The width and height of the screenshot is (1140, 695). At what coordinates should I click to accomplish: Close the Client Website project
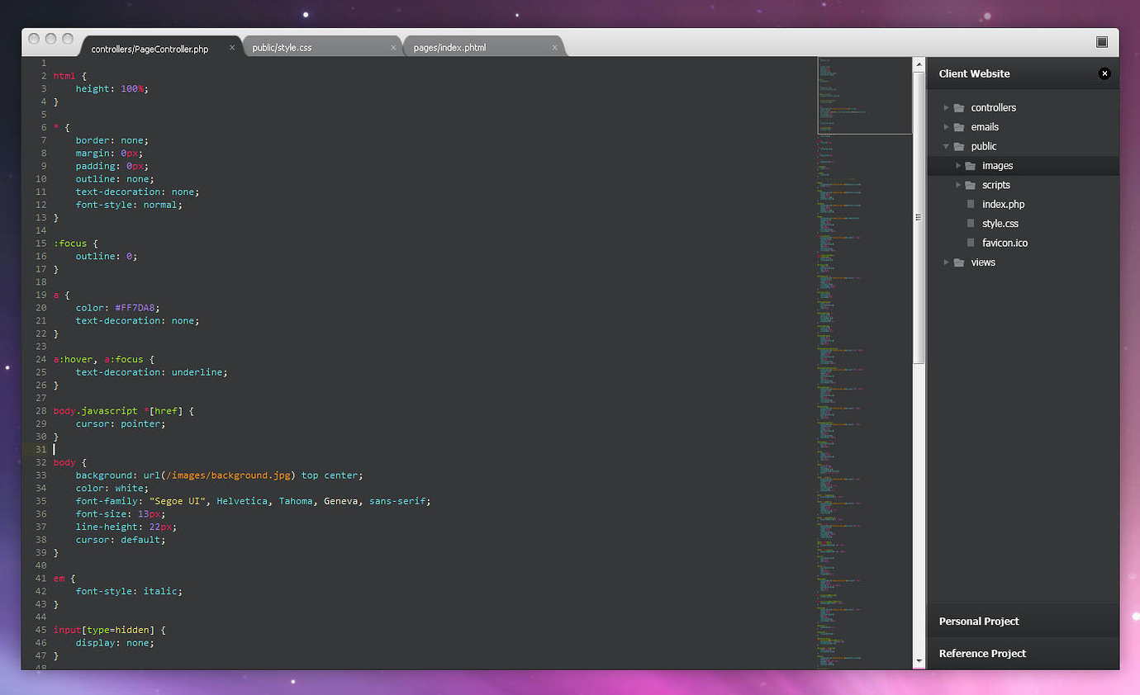[1104, 73]
